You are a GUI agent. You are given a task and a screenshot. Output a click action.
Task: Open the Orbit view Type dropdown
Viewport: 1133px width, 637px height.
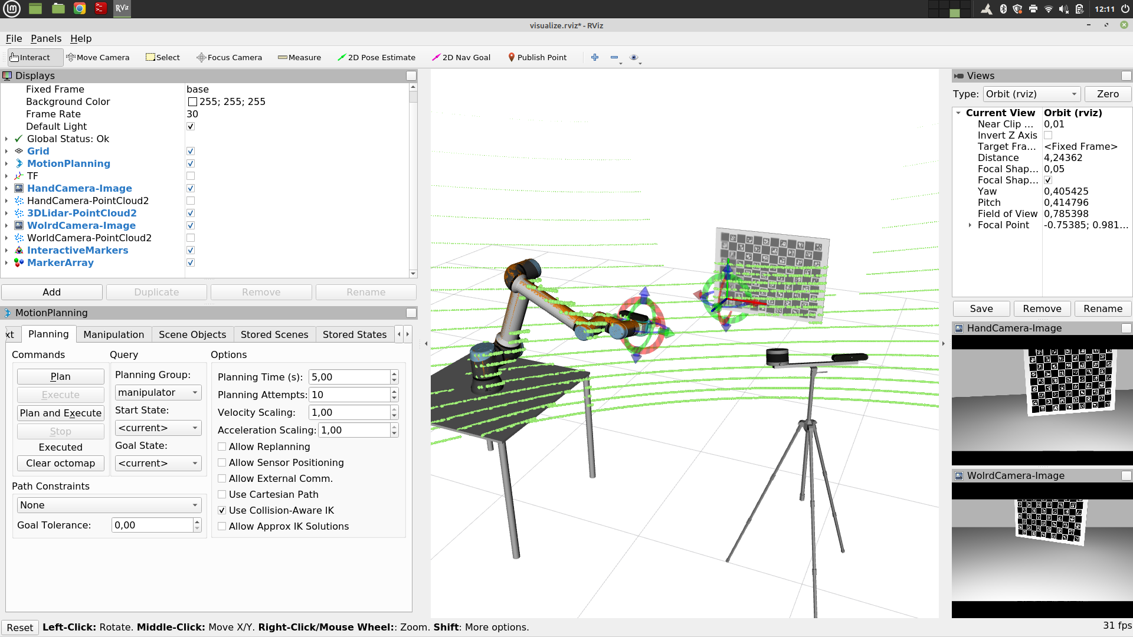coord(1032,94)
